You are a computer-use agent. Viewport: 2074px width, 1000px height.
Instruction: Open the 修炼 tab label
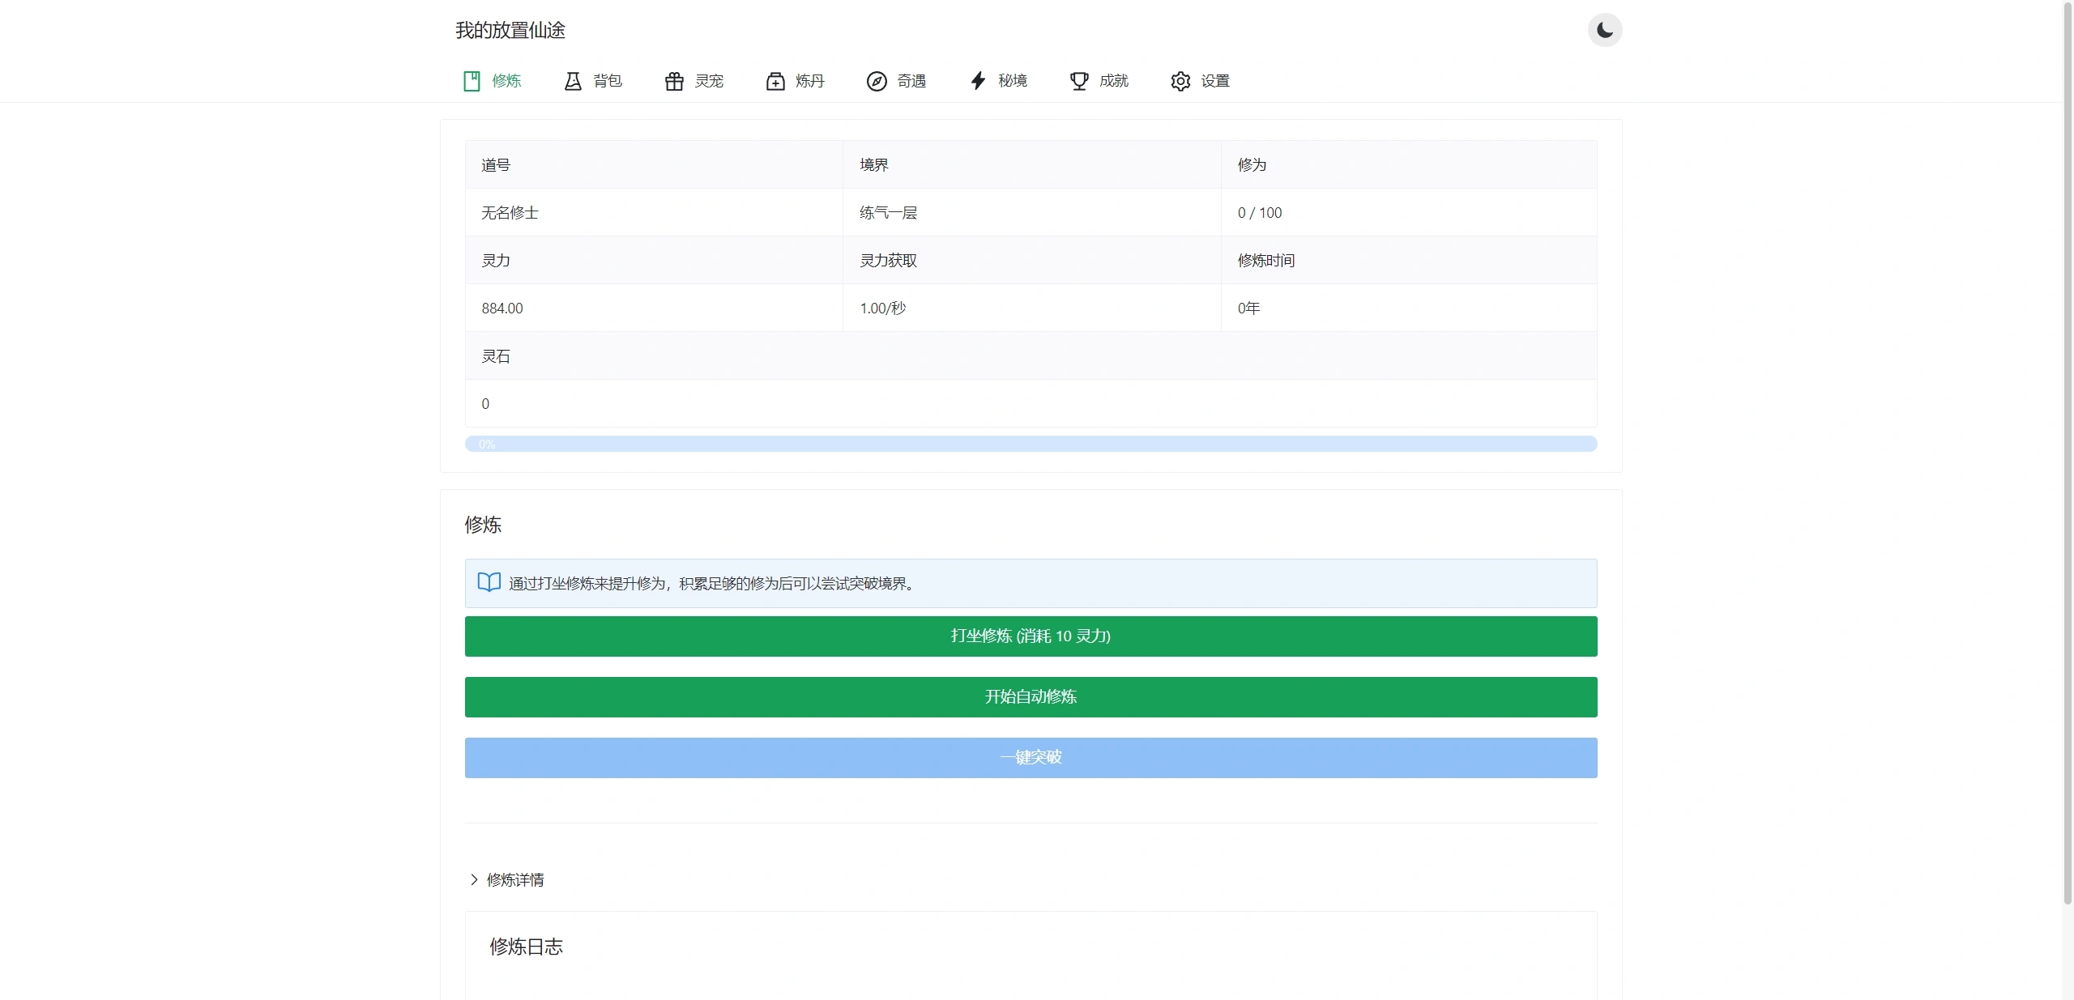tap(506, 81)
